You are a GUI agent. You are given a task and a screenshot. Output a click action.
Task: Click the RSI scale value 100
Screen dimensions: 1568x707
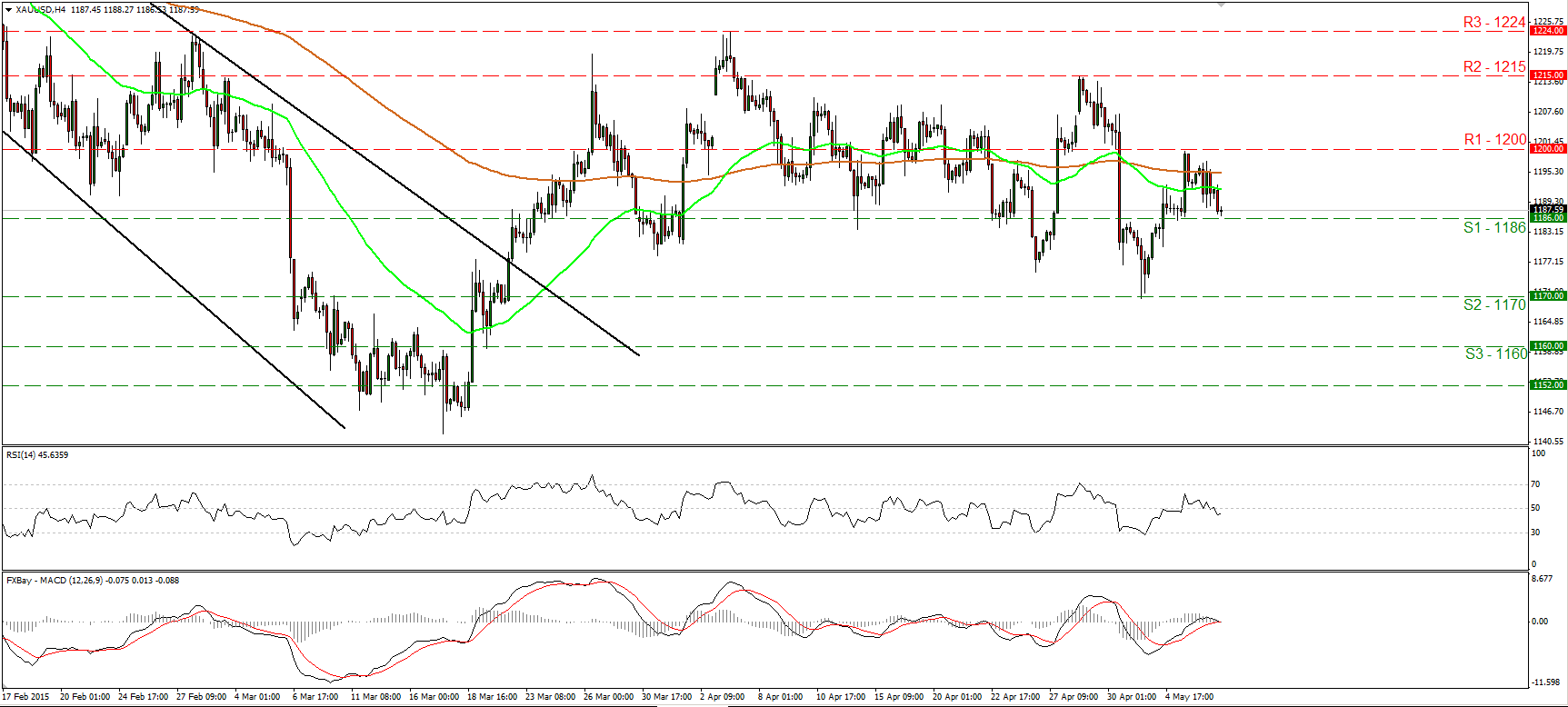click(x=1538, y=453)
